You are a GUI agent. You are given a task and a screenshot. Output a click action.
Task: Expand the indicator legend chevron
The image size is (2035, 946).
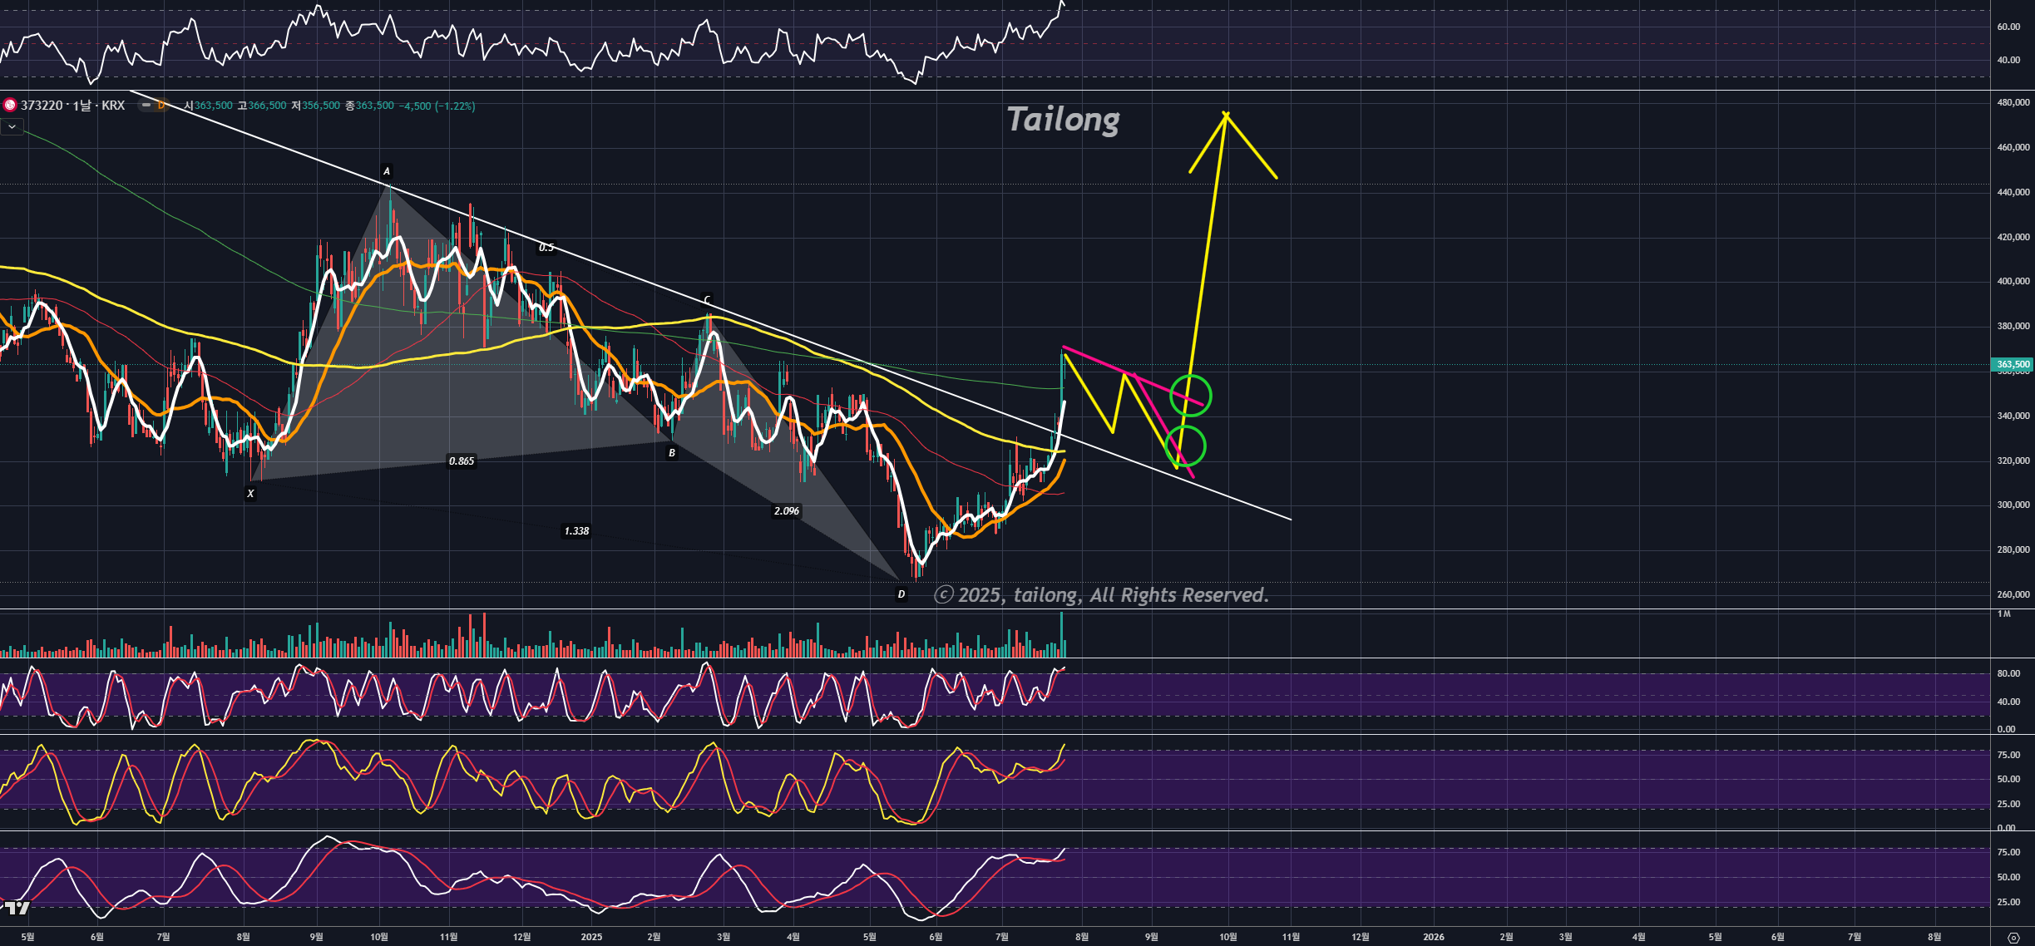[x=12, y=126]
